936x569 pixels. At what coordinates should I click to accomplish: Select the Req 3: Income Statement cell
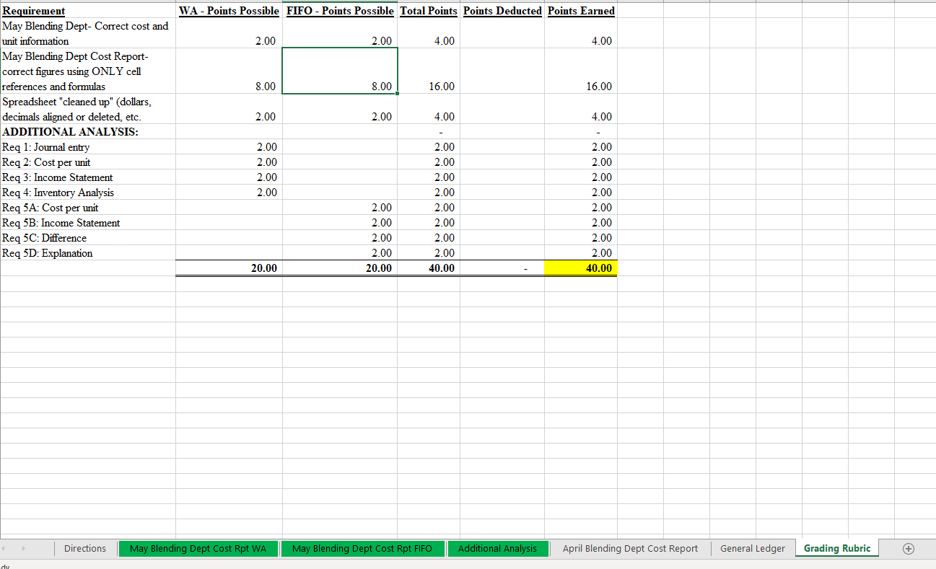88,177
